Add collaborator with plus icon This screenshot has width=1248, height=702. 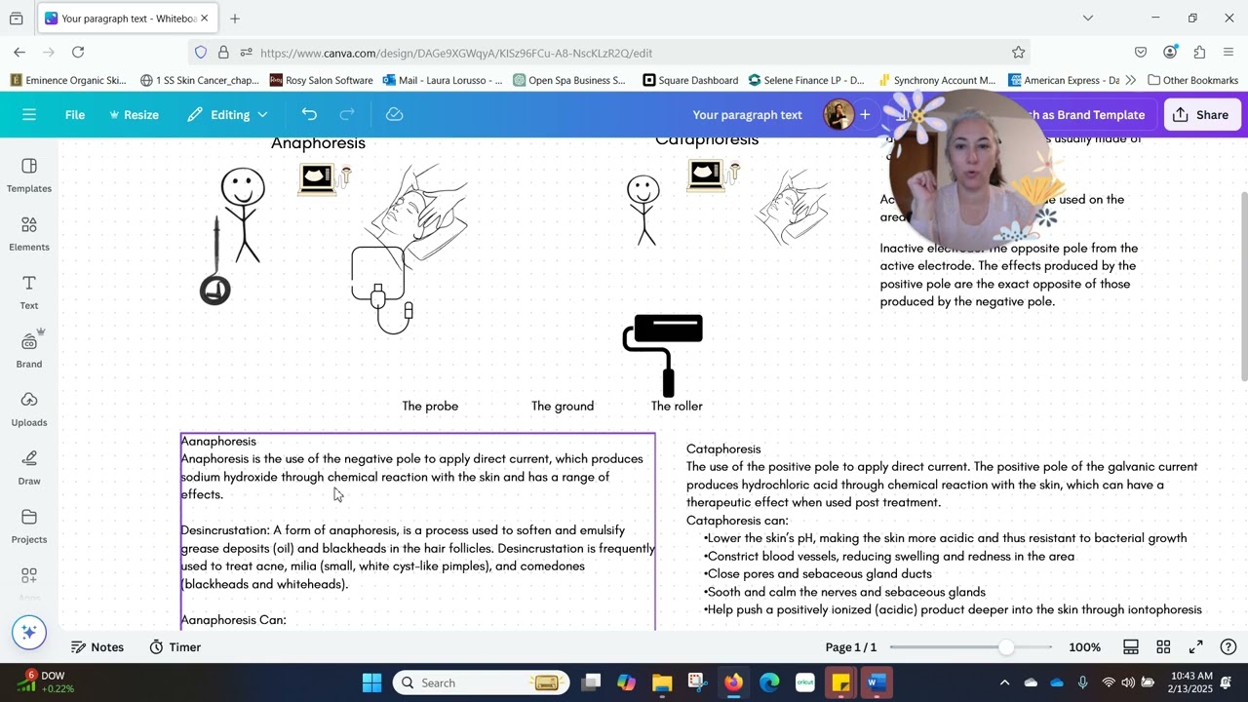click(865, 115)
